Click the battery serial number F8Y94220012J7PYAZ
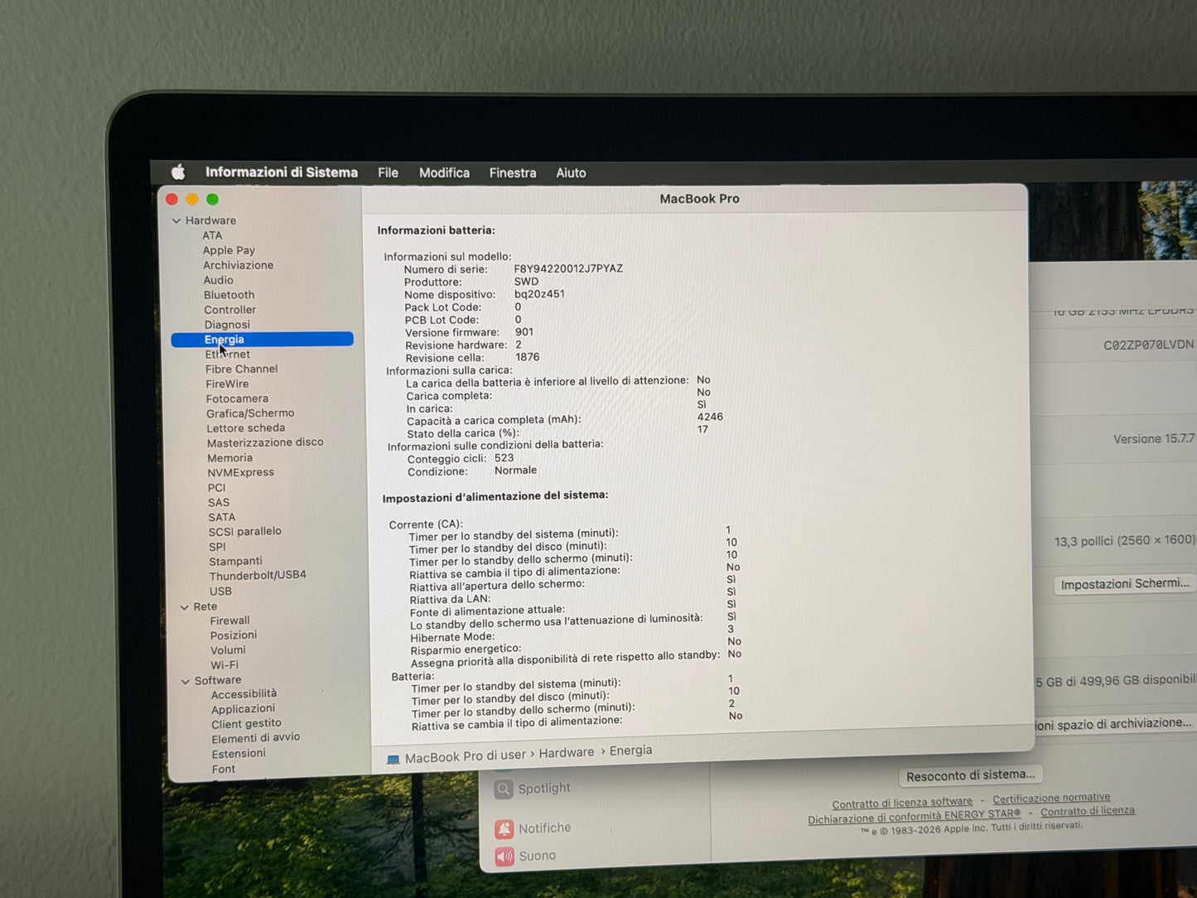 point(568,268)
